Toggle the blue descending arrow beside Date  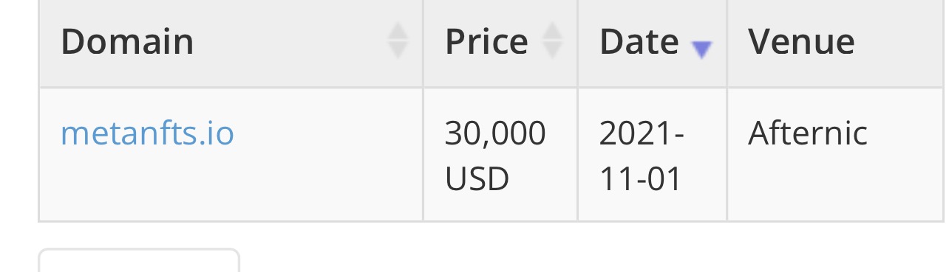pyautogui.click(x=701, y=50)
